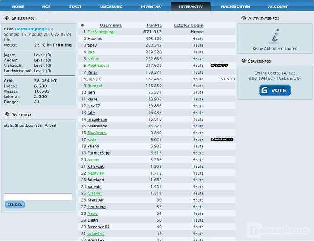Open the ACCOUNT menu
Viewport: 314px width, 241px height.
[x=278, y=7]
